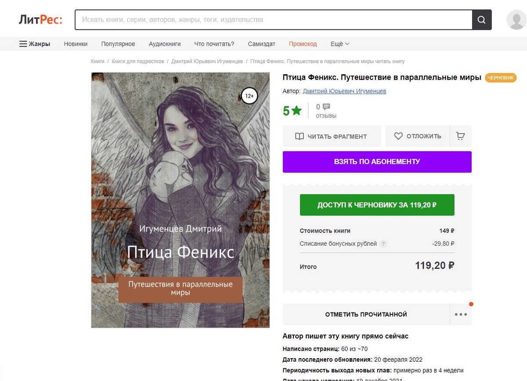Click the heart icon on Отложить
The width and height of the screenshot is (527, 381).
(x=398, y=136)
